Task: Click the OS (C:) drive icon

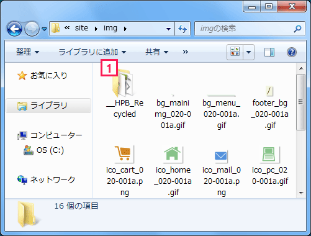Action: [x=29, y=150]
